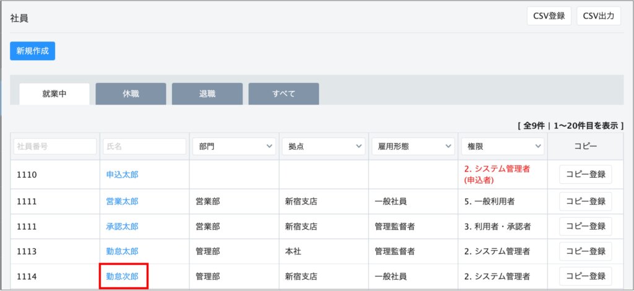Click the CSV出力 button

coord(598,16)
